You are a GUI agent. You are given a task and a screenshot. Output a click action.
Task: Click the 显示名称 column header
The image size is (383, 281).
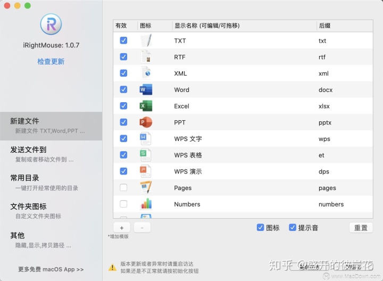click(x=244, y=26)
